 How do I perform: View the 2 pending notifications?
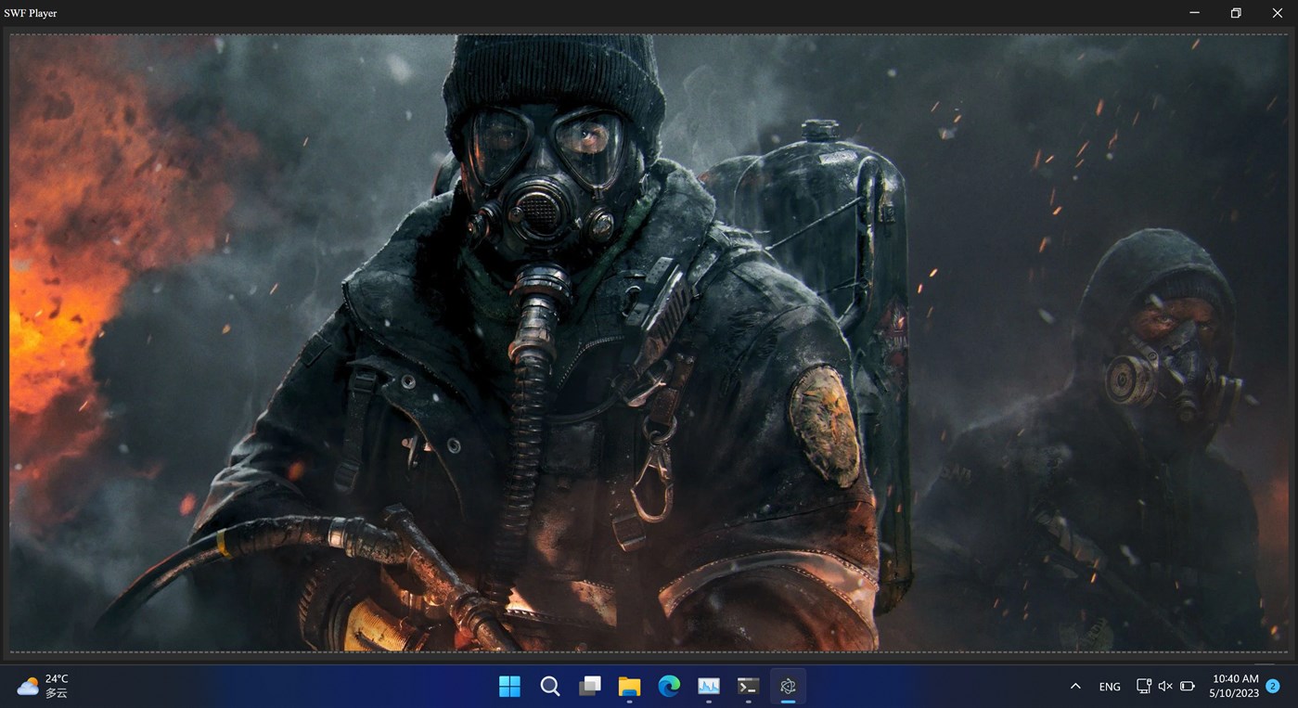(x=1271, y=687)
